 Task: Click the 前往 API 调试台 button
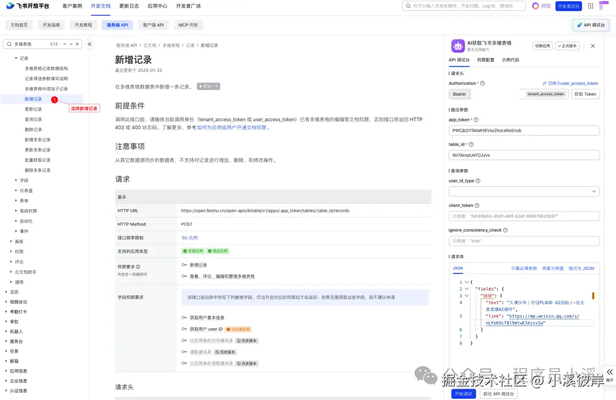(x=499, y=394)
